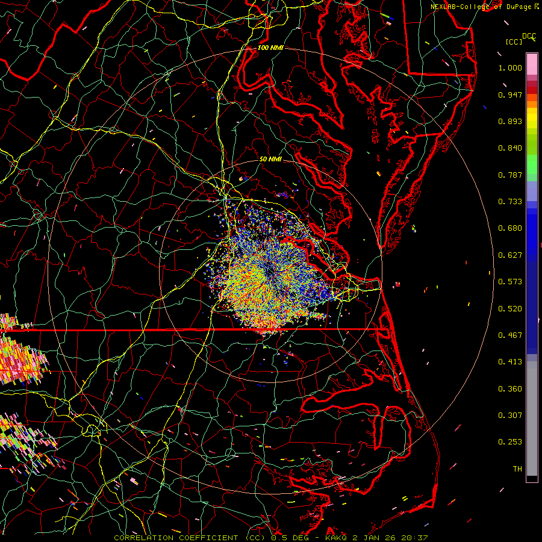Click the '50 NMI' range ring label

pos(270,159)
